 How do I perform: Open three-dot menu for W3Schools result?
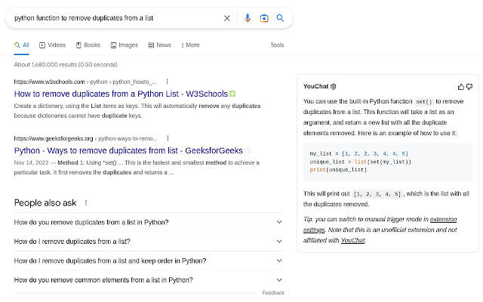pos(167,82)
